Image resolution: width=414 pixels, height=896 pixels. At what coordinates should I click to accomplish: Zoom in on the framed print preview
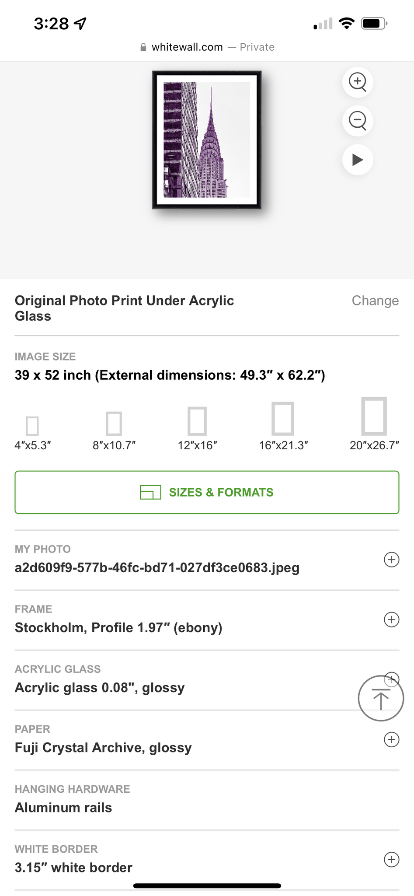pyautogui.click(x=358, y=82)
